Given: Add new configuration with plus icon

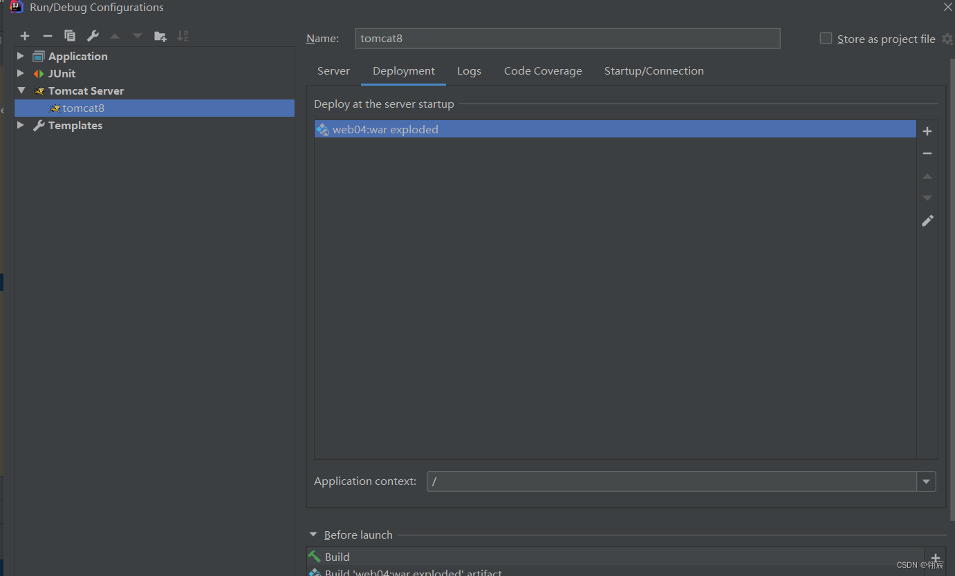Looking at the screenshot, I should [x=25, y=36].
